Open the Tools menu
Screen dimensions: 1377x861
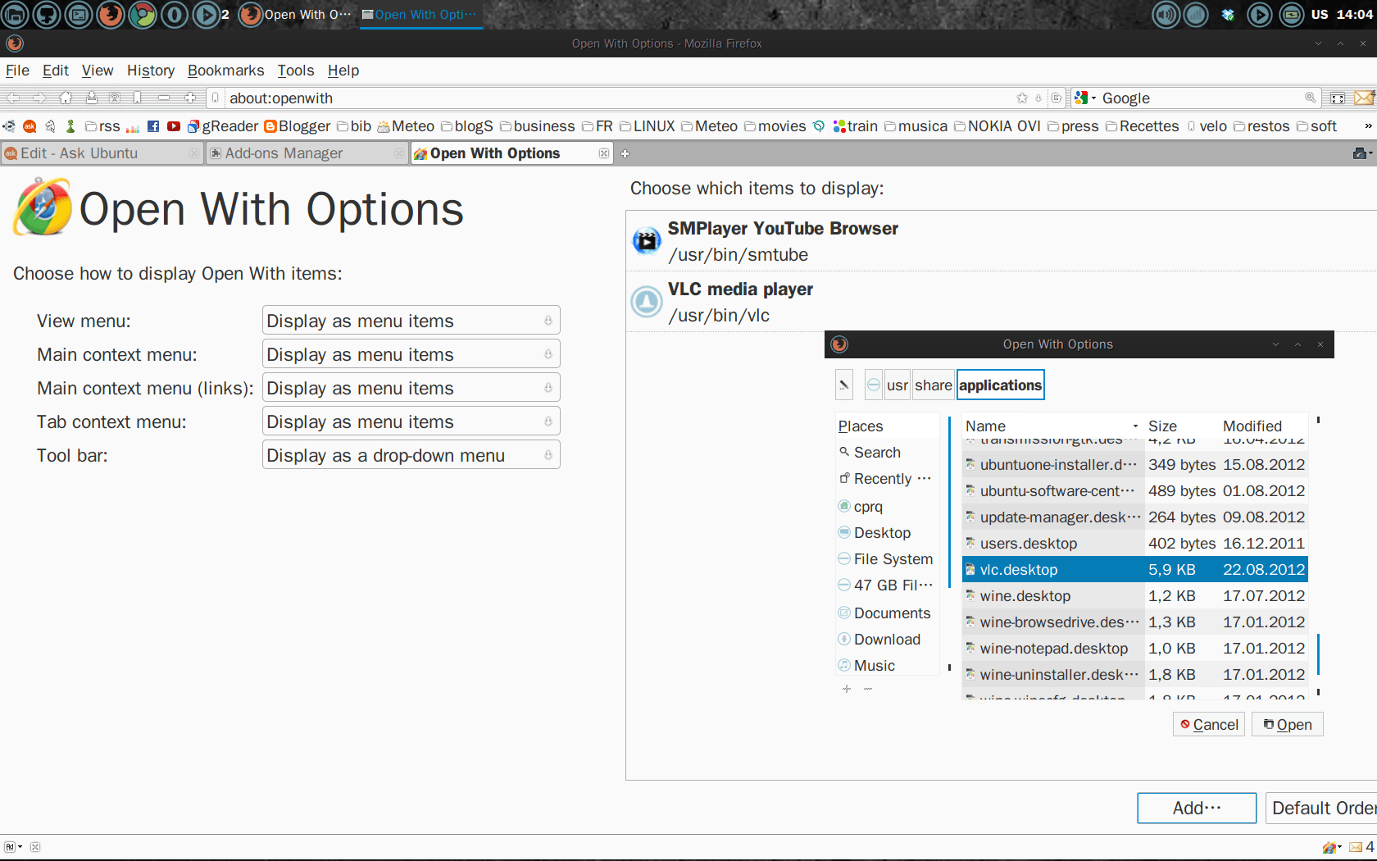pos(296,71)
